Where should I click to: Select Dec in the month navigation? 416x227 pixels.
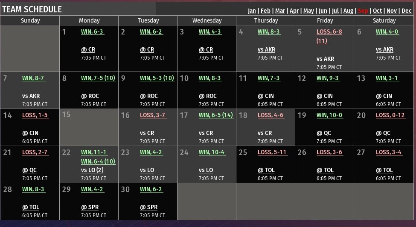(406, 11)
